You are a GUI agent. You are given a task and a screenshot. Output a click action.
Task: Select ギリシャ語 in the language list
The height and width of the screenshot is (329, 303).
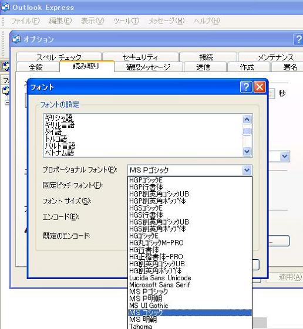point(58,117)
